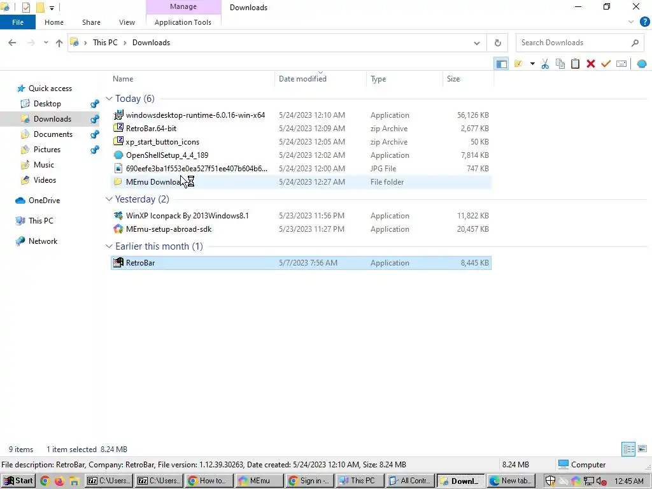652x489 pixels.
Task: Switch to large thumbnails view button
Action: [642, 449]
